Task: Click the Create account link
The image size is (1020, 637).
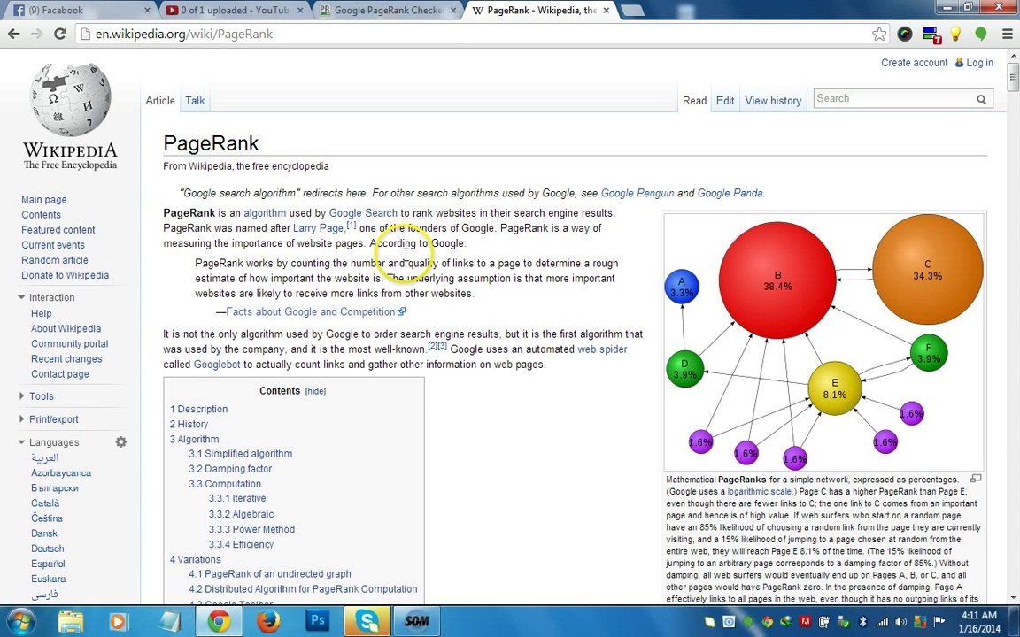Action: (x=914, y=63)
